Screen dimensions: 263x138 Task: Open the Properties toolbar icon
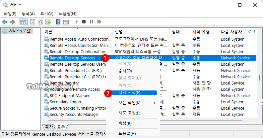[33, 22]
